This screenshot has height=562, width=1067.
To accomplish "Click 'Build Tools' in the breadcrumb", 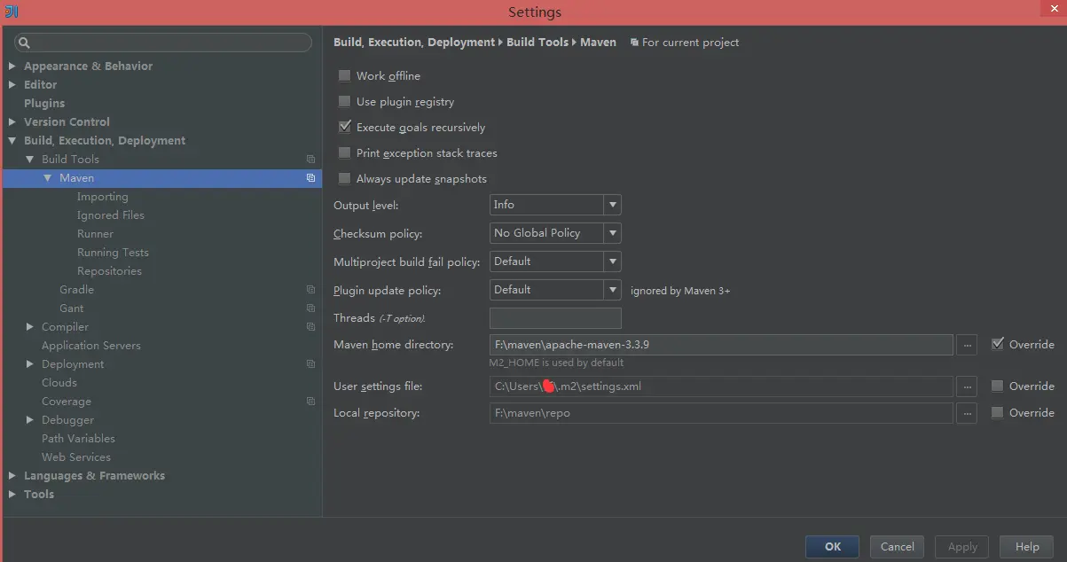I will (x=537, y=43).
